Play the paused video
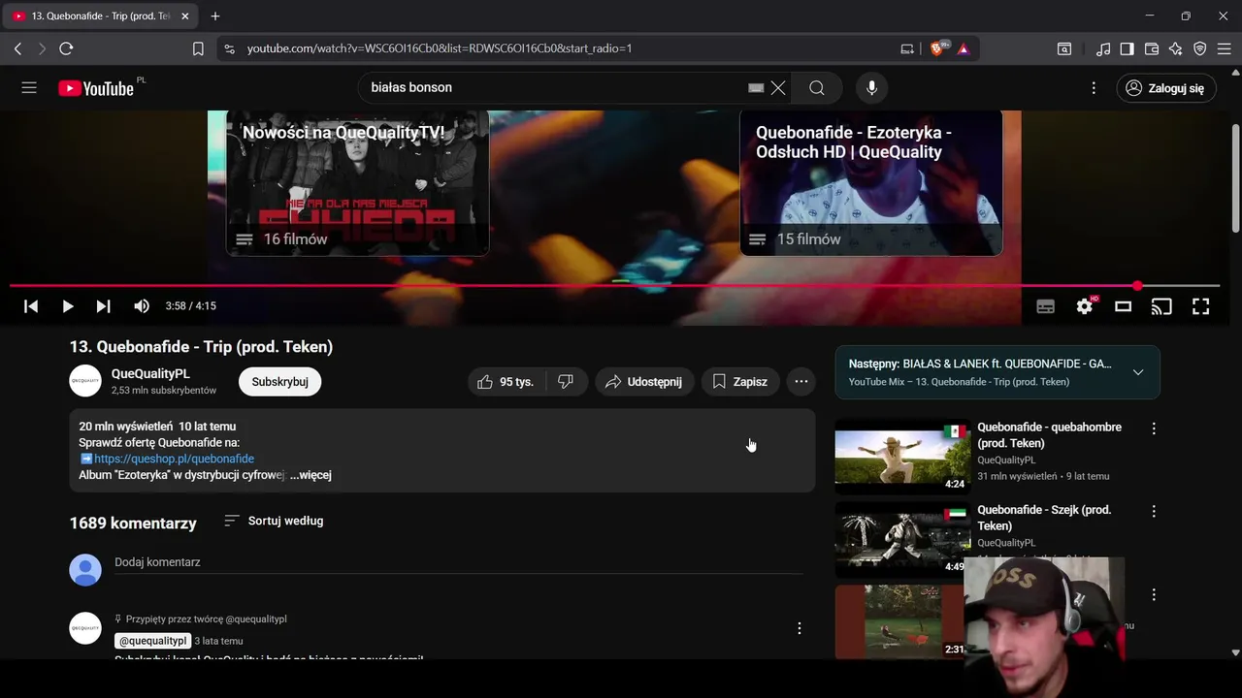The image size is (1242, 698). (x=67, y=306)
